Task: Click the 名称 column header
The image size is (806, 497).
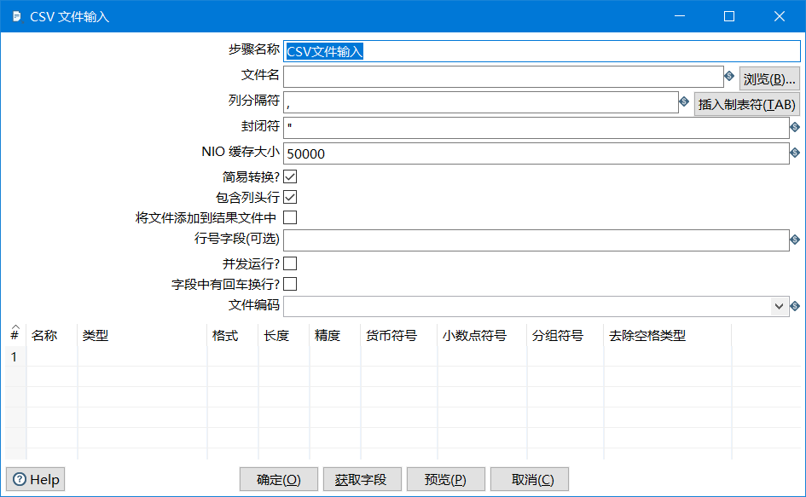Action: click(x=51, y=336)
